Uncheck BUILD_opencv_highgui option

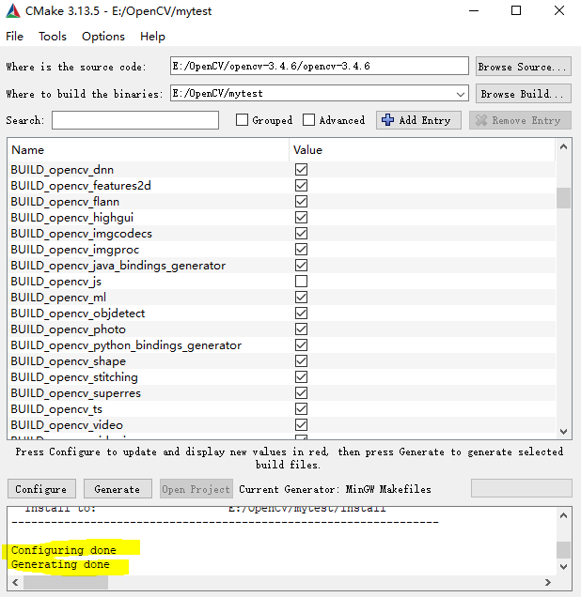[301, 218]
